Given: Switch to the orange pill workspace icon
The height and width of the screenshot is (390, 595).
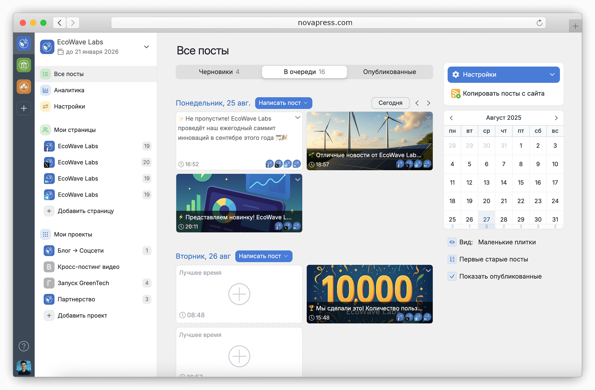Looking at the screenshot, I should click(24, 86).
